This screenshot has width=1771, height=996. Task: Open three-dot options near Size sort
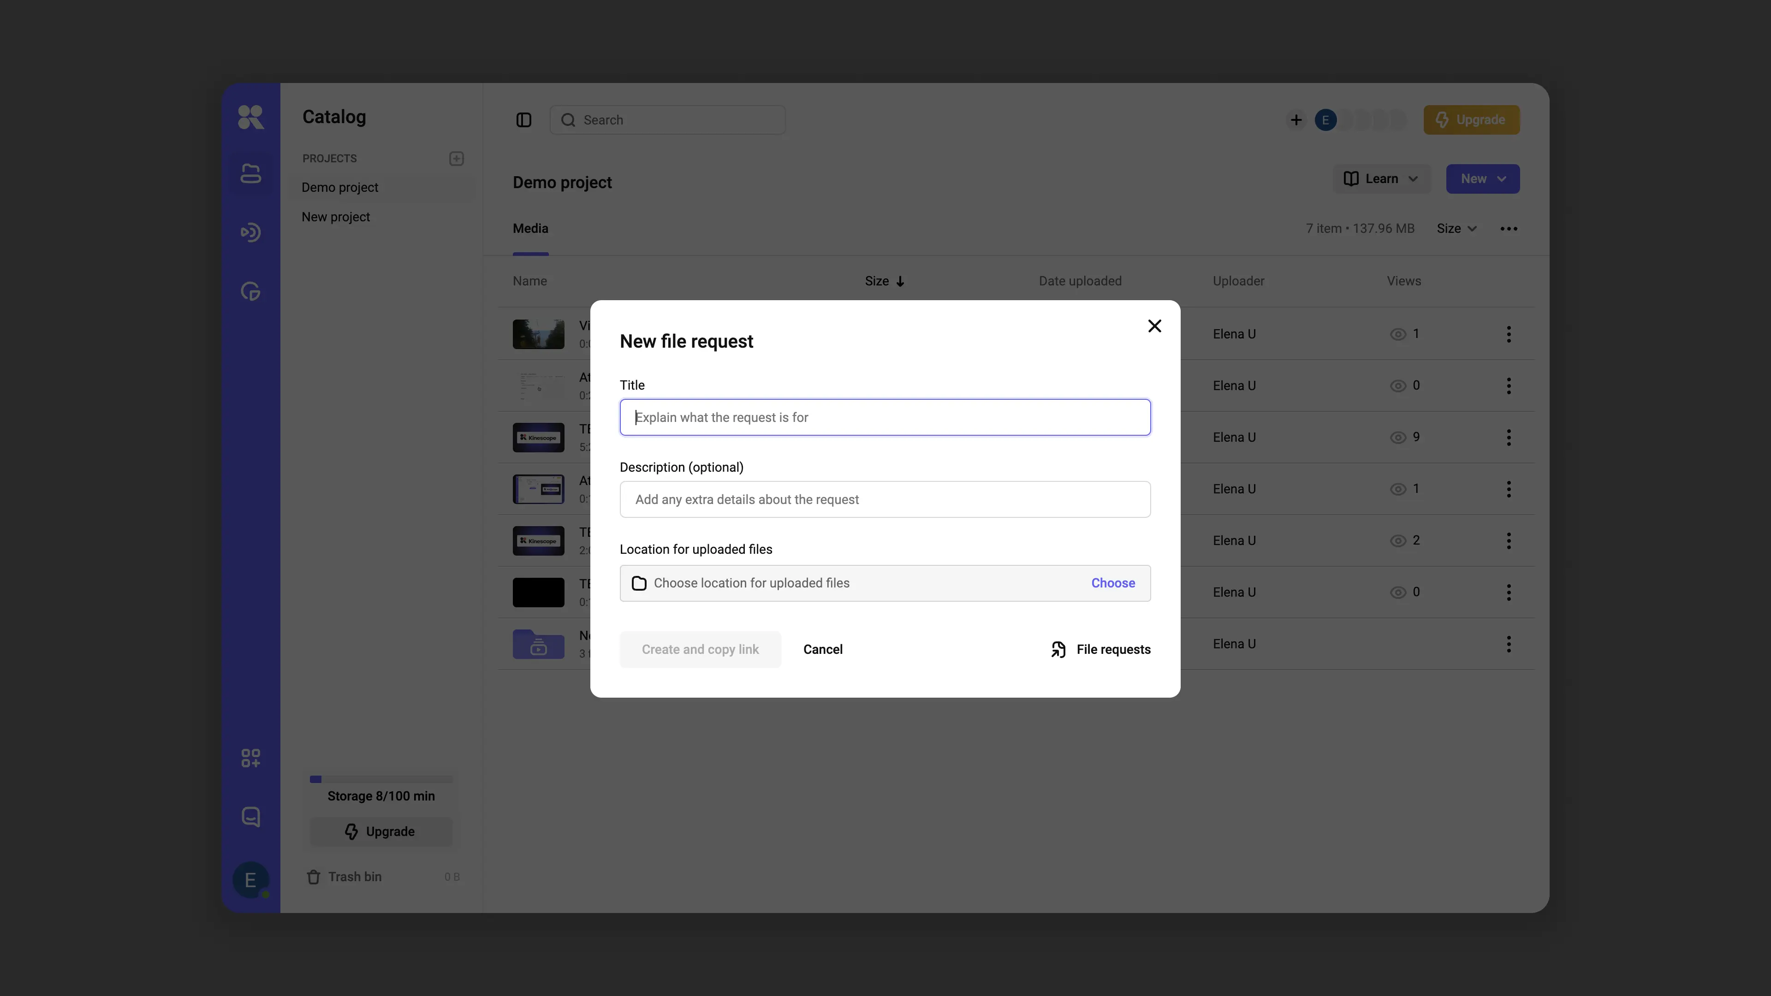pos(1509,229)
